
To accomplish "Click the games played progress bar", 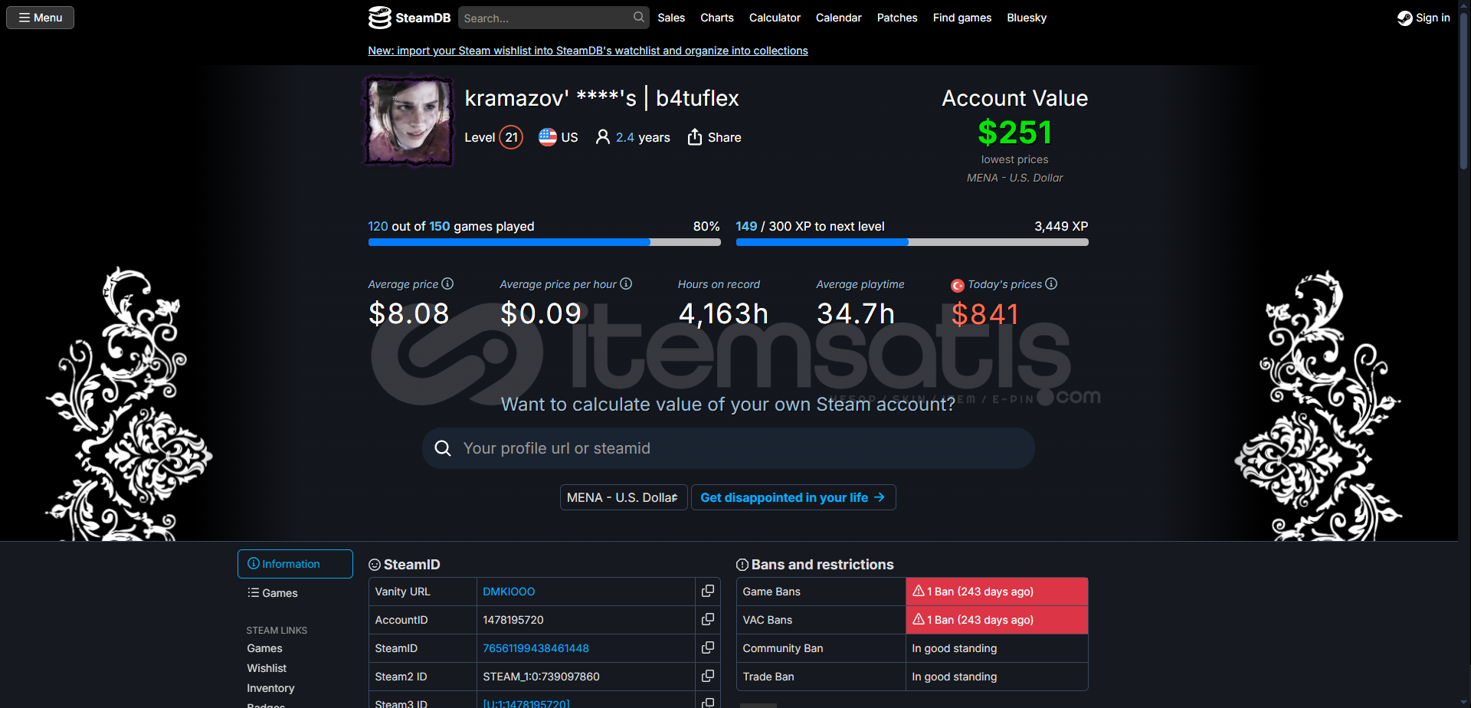I will pos(544,242).
